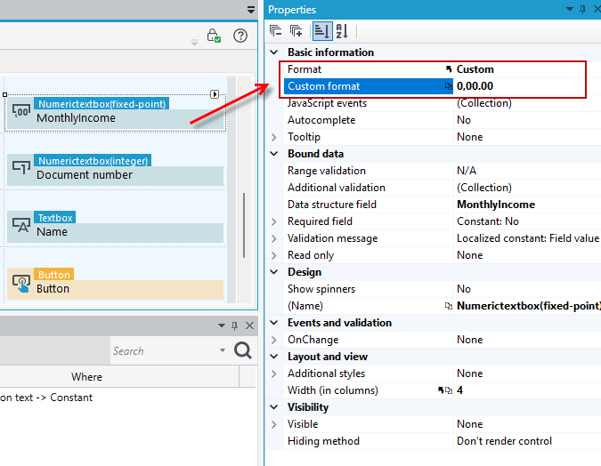The image size is (601, 466).
Task: Click the Validation message Localized constant value
Action: pyautogui.click(x=528, y=238)
